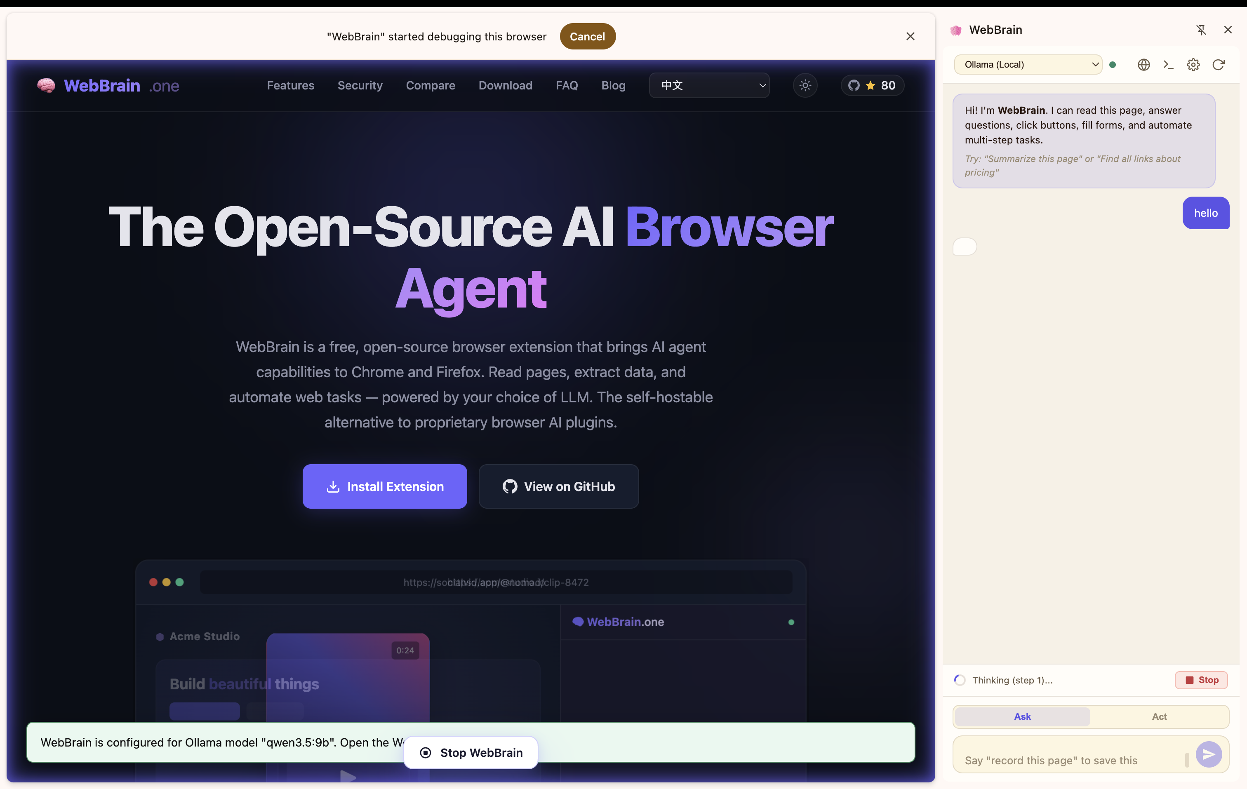The width and height of the screenshot is (1247, 789).
Task: Open GitHub stars badge showing 80
Action: 873,85
